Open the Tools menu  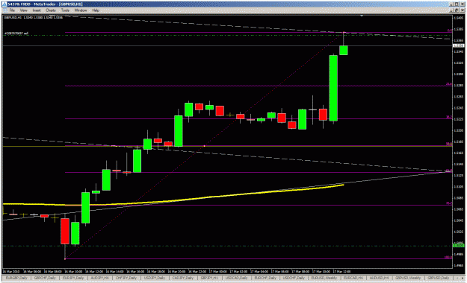coord(65,10)
